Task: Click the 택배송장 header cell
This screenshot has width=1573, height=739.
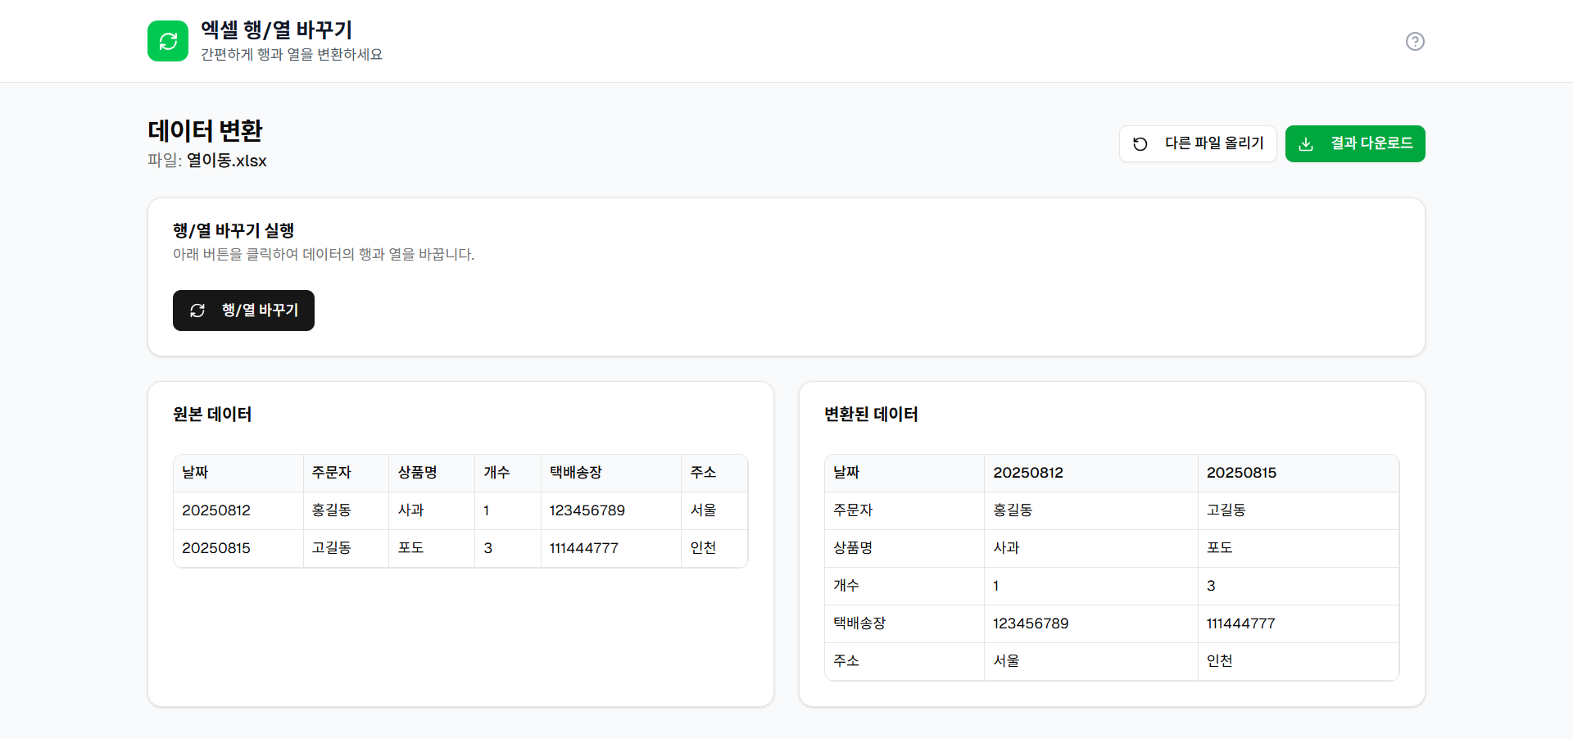Action: [575, 473]
